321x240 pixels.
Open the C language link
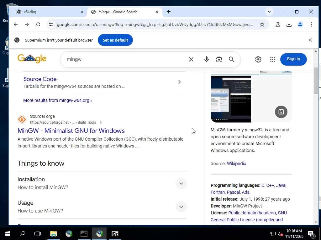(x=263, y=185)
